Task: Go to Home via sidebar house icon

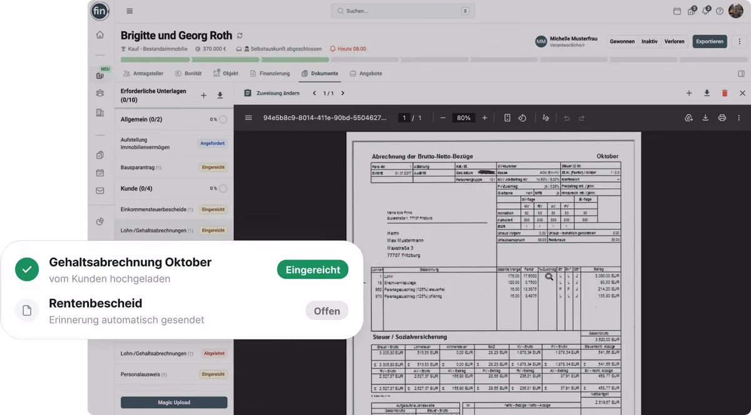Action: 100,35
